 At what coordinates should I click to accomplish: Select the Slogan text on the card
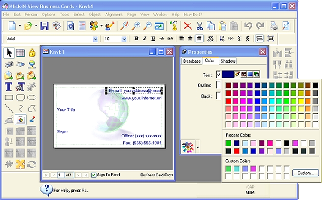62,131
